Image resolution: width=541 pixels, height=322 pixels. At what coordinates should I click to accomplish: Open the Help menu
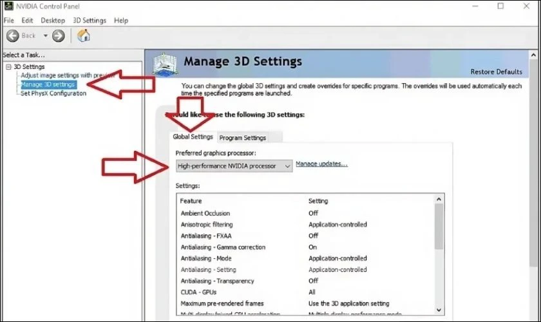[x=121, y=21]
